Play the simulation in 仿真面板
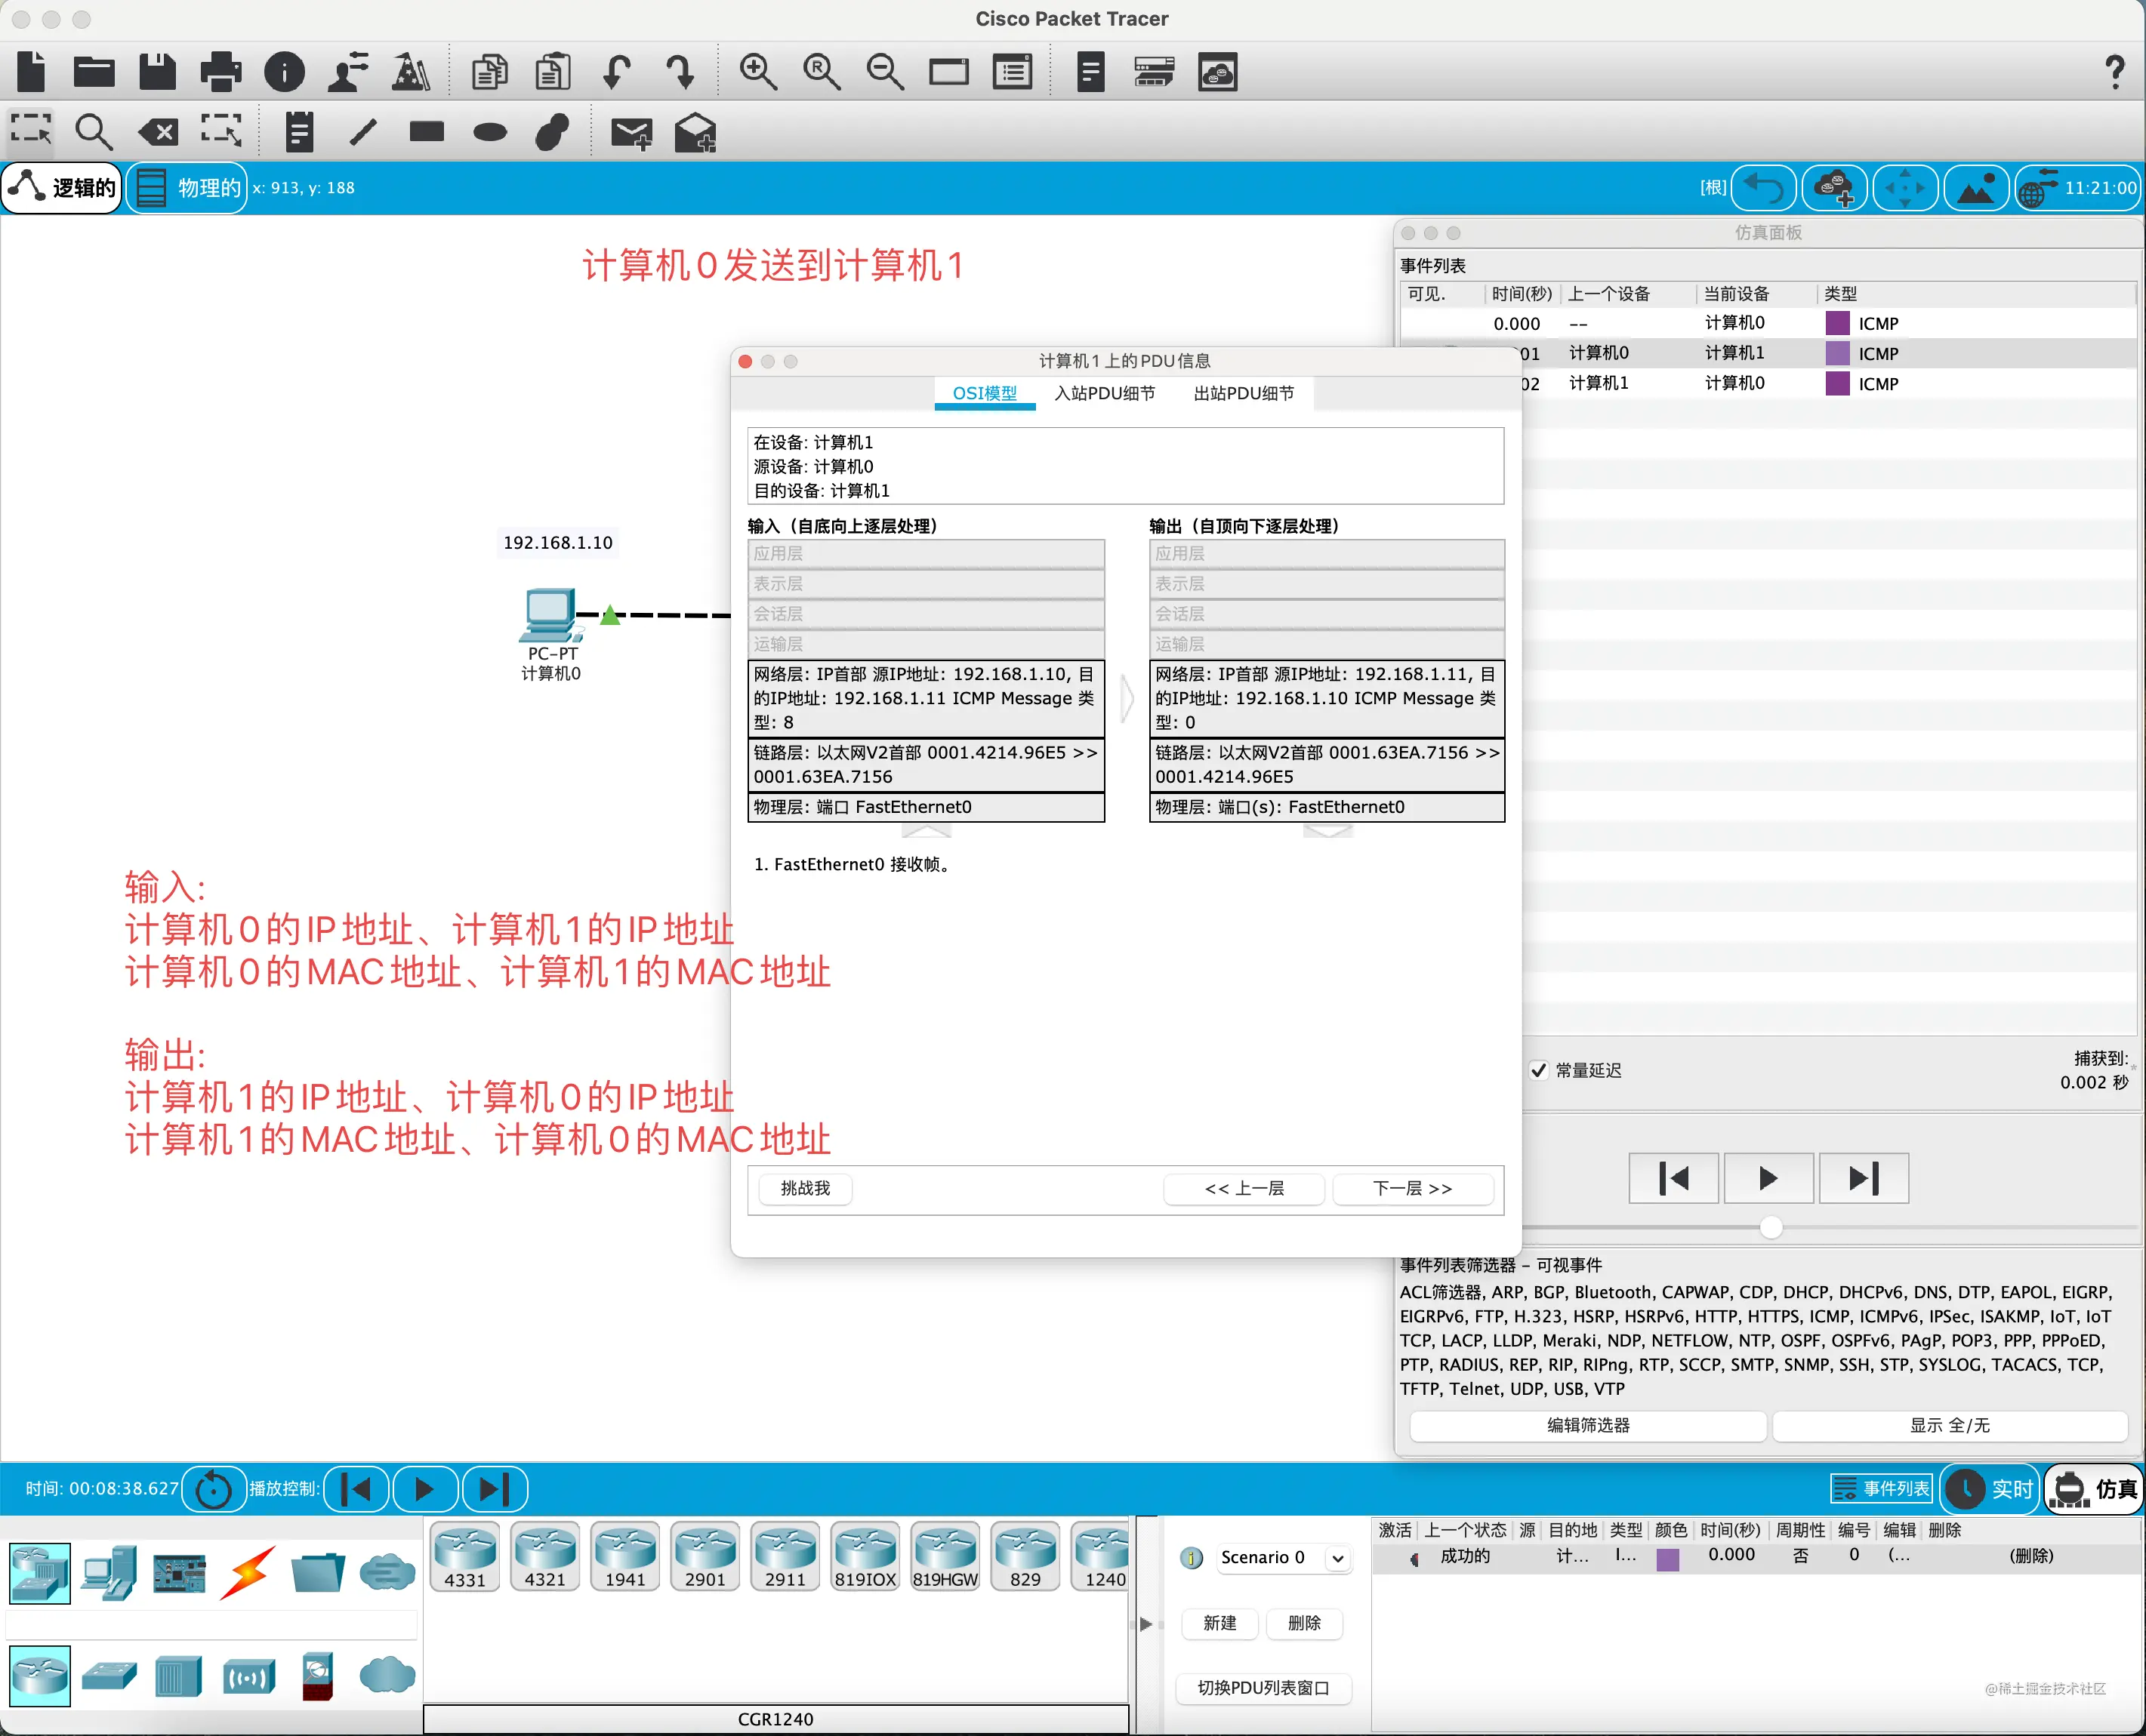 tap(1768, 1179)
